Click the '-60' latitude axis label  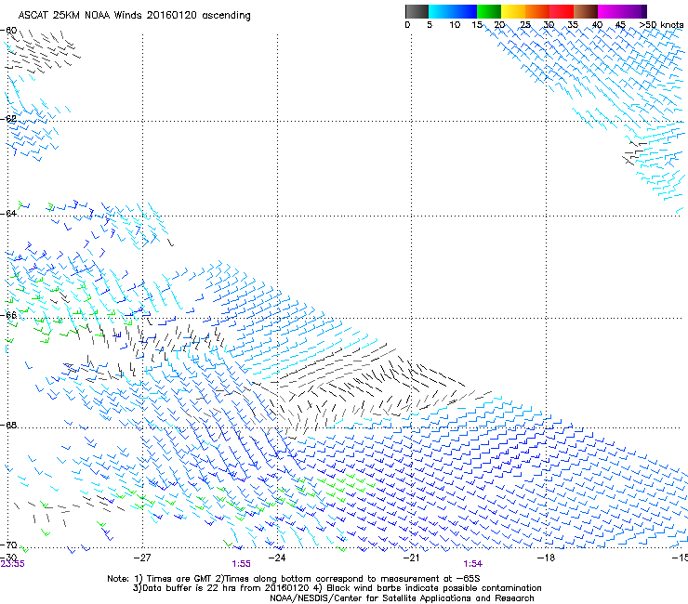click(x=8, y=31)
